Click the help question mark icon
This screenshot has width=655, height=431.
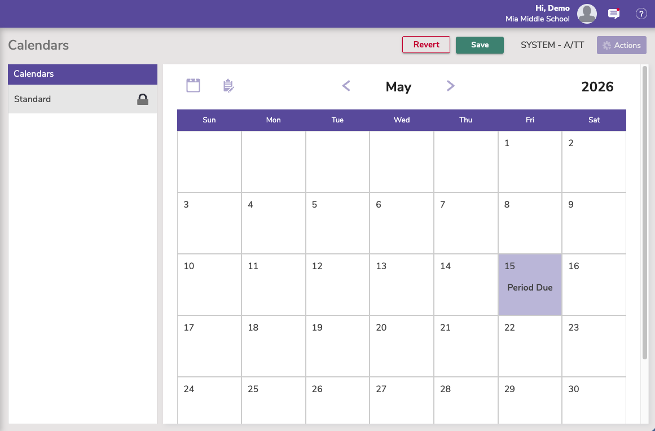(x=641, y=14)
